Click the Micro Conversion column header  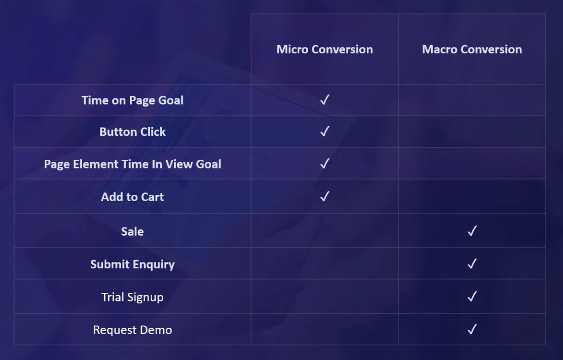tap(325, 49)
